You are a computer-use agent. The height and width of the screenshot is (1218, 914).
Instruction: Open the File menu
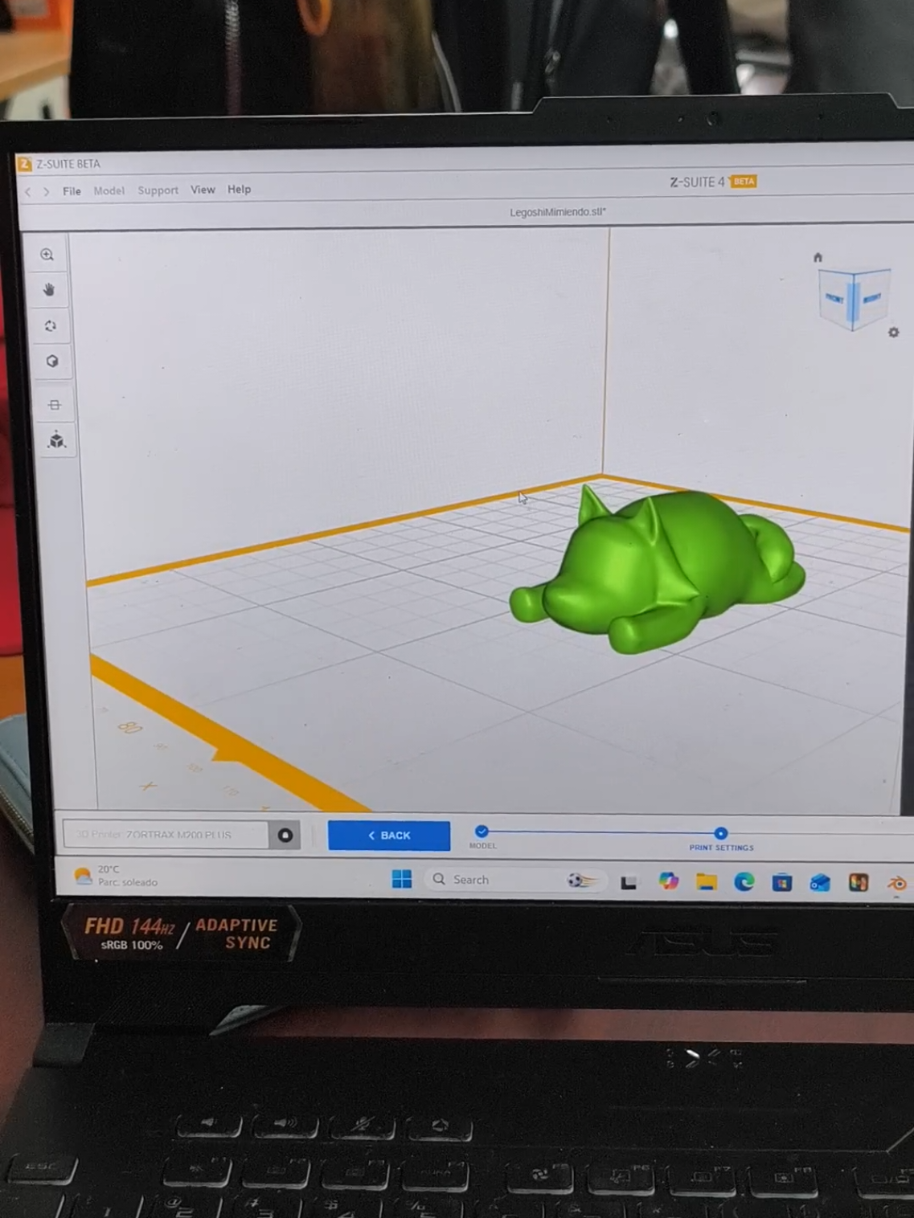[72, 191]
